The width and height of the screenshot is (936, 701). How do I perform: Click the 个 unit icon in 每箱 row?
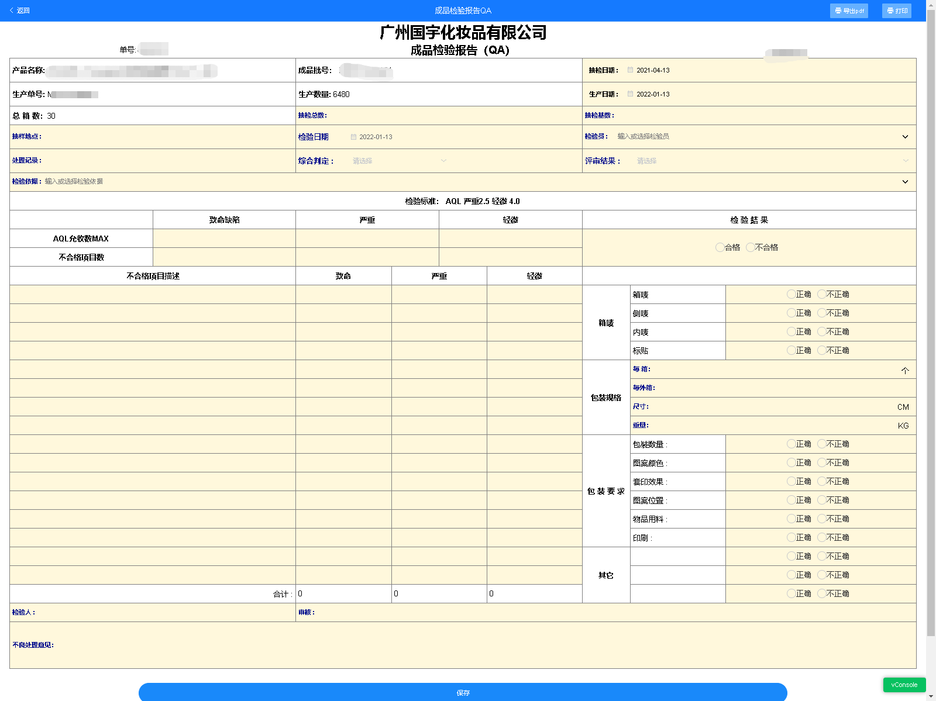tap(904, 370)
